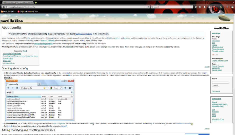Open Main Page in the sidebar
Viewport: 235px width, 135px height.
click(x=216, y=33)
